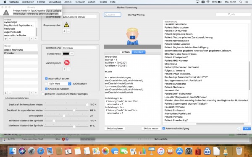Open tomedo app in the dock
The image size is (252, 157).
click(x=198, y=151)
